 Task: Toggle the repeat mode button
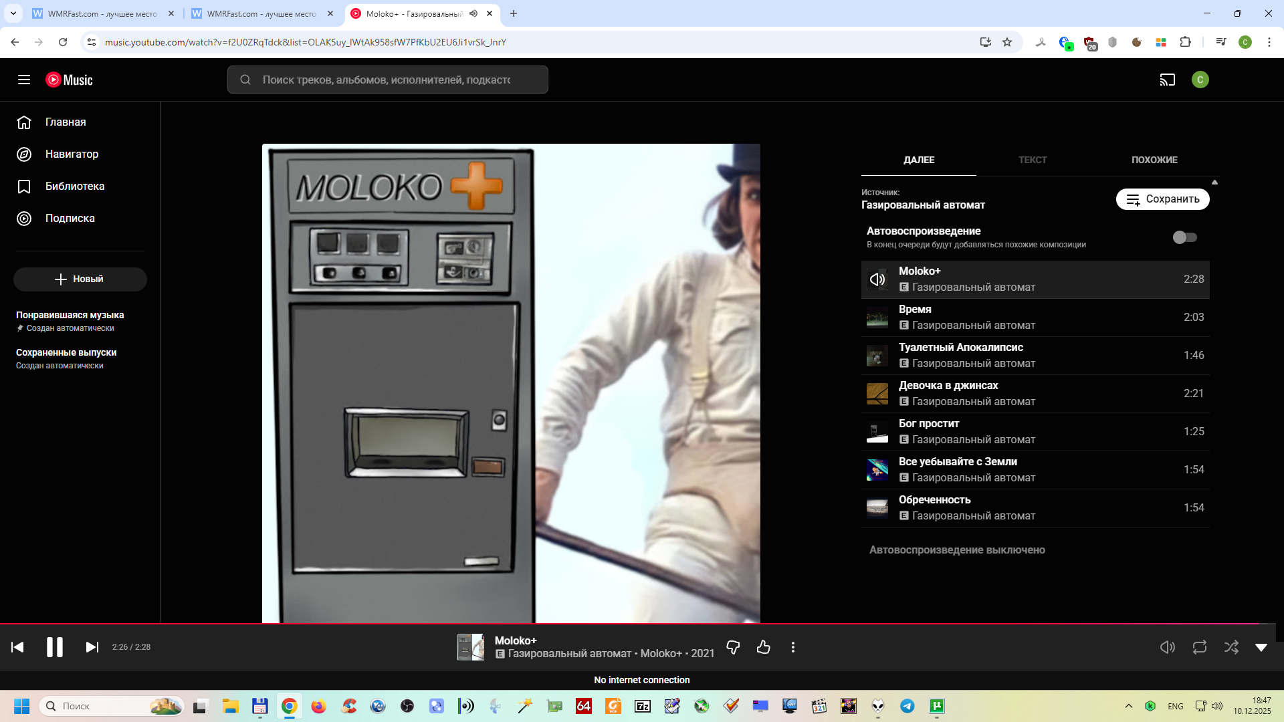point(1199,647)
